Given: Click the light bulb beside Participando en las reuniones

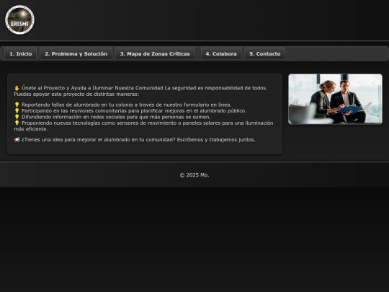Looking at the screenshot, I should pyautogui.click(x=17, y=111).
